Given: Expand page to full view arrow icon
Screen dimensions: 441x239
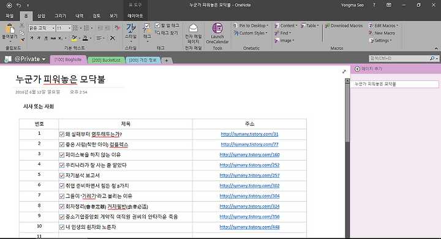Looking at the screenshot, I should point(344,72).
